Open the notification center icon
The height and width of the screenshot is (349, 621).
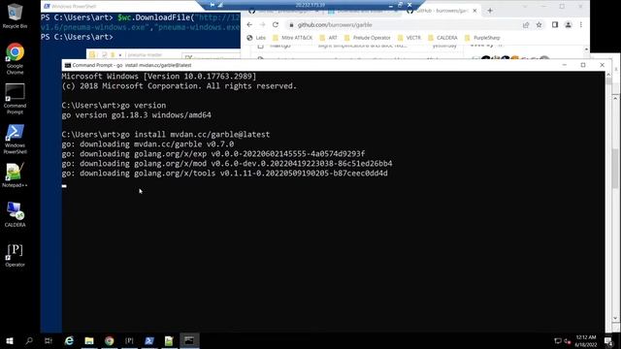(x=608, y=340)
